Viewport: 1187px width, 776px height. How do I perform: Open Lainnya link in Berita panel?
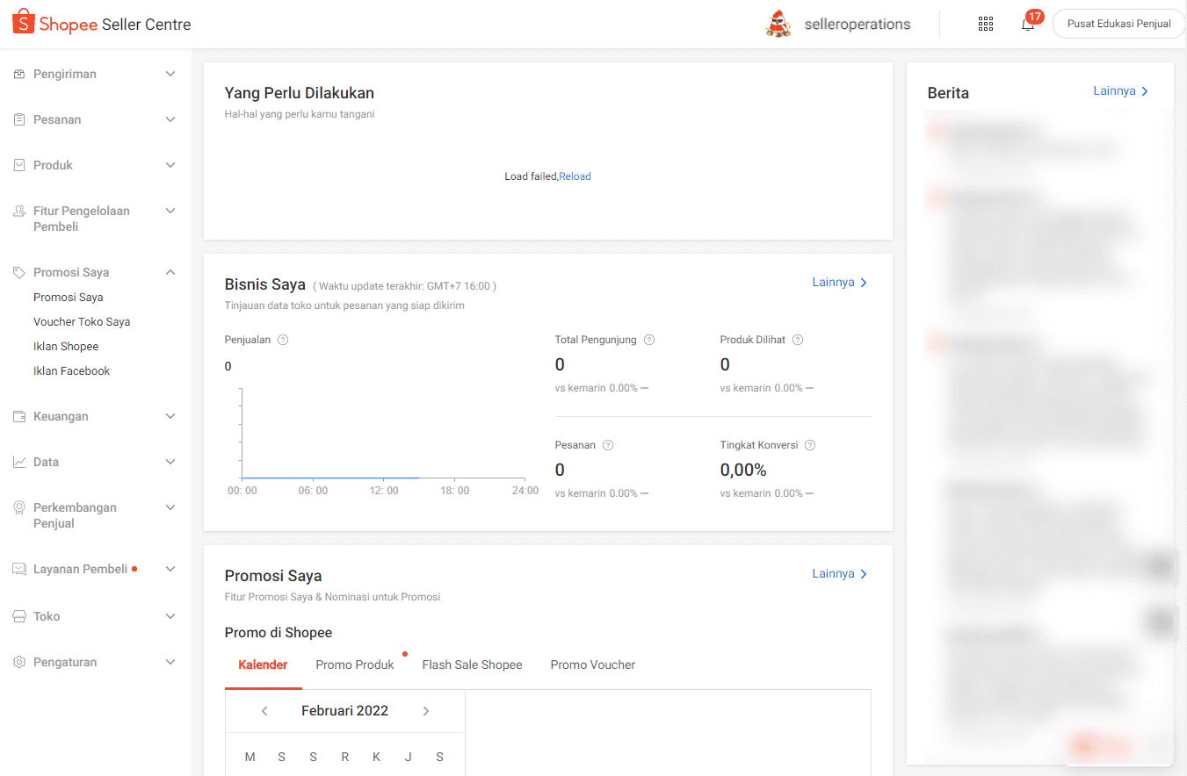(1120, 91)
